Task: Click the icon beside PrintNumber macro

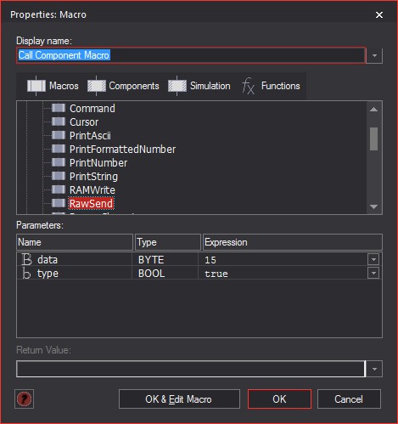Action: tap(59, 162)
